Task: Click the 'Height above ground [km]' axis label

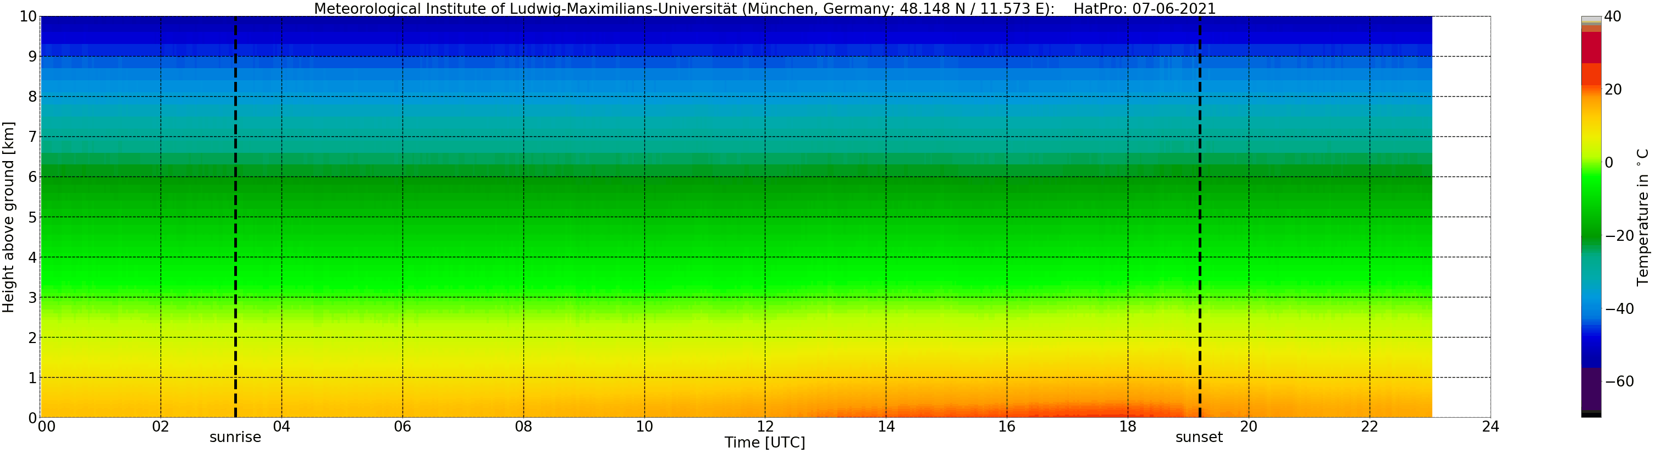Action: coord(8,217)
